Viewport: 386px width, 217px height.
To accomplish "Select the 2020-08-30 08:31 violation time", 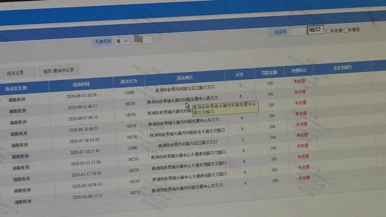I will (x=83, y=130).
